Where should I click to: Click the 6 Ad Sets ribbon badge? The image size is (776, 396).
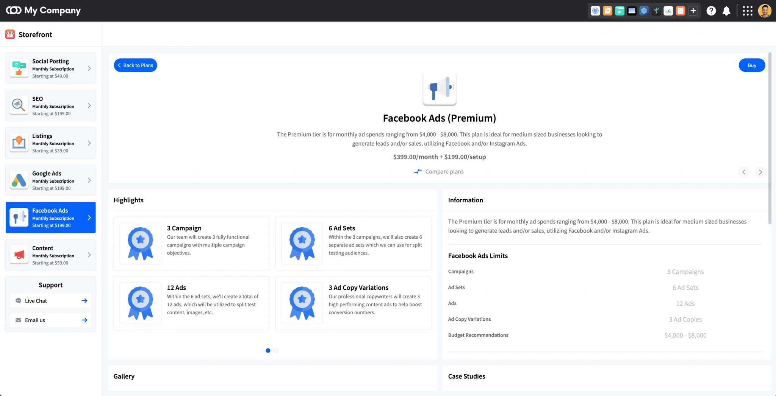302,244
